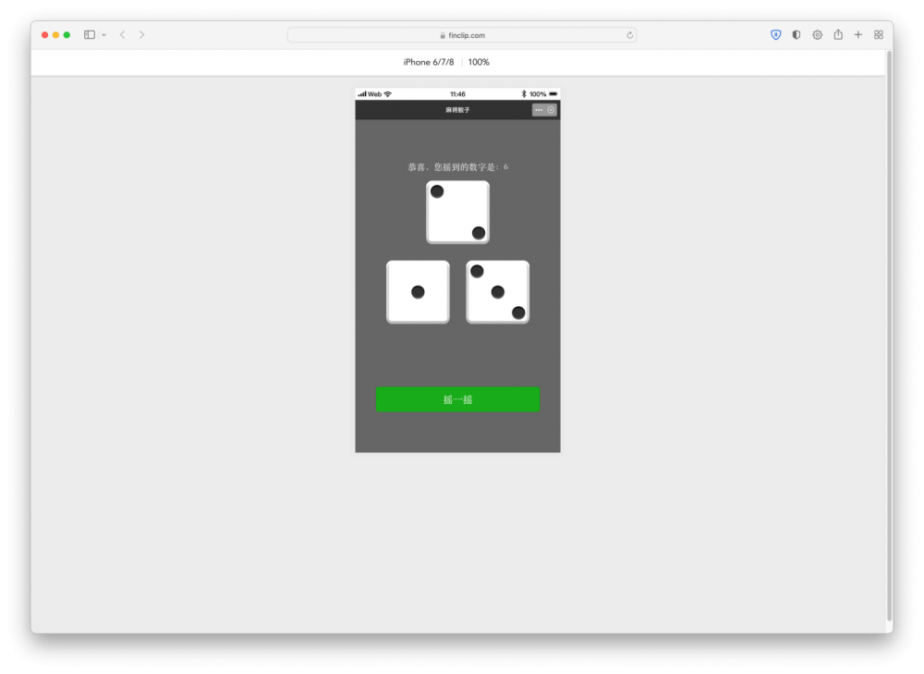
Task: Click the half-shaded privacy shield icon
Action: (796, 35)
